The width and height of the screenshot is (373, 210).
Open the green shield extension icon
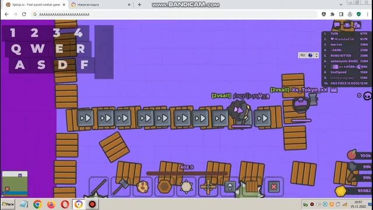point(359,14)
